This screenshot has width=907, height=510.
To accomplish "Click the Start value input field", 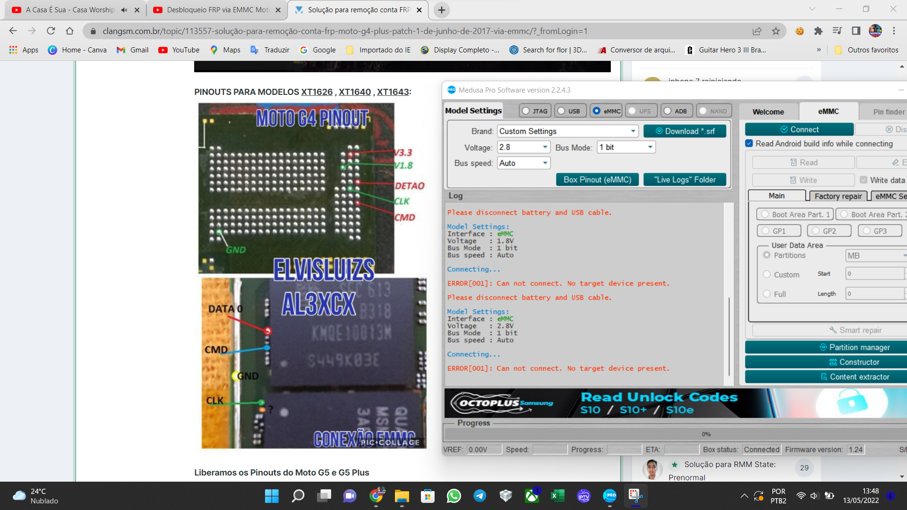I will pyautogui.click(x=874, y=273).
